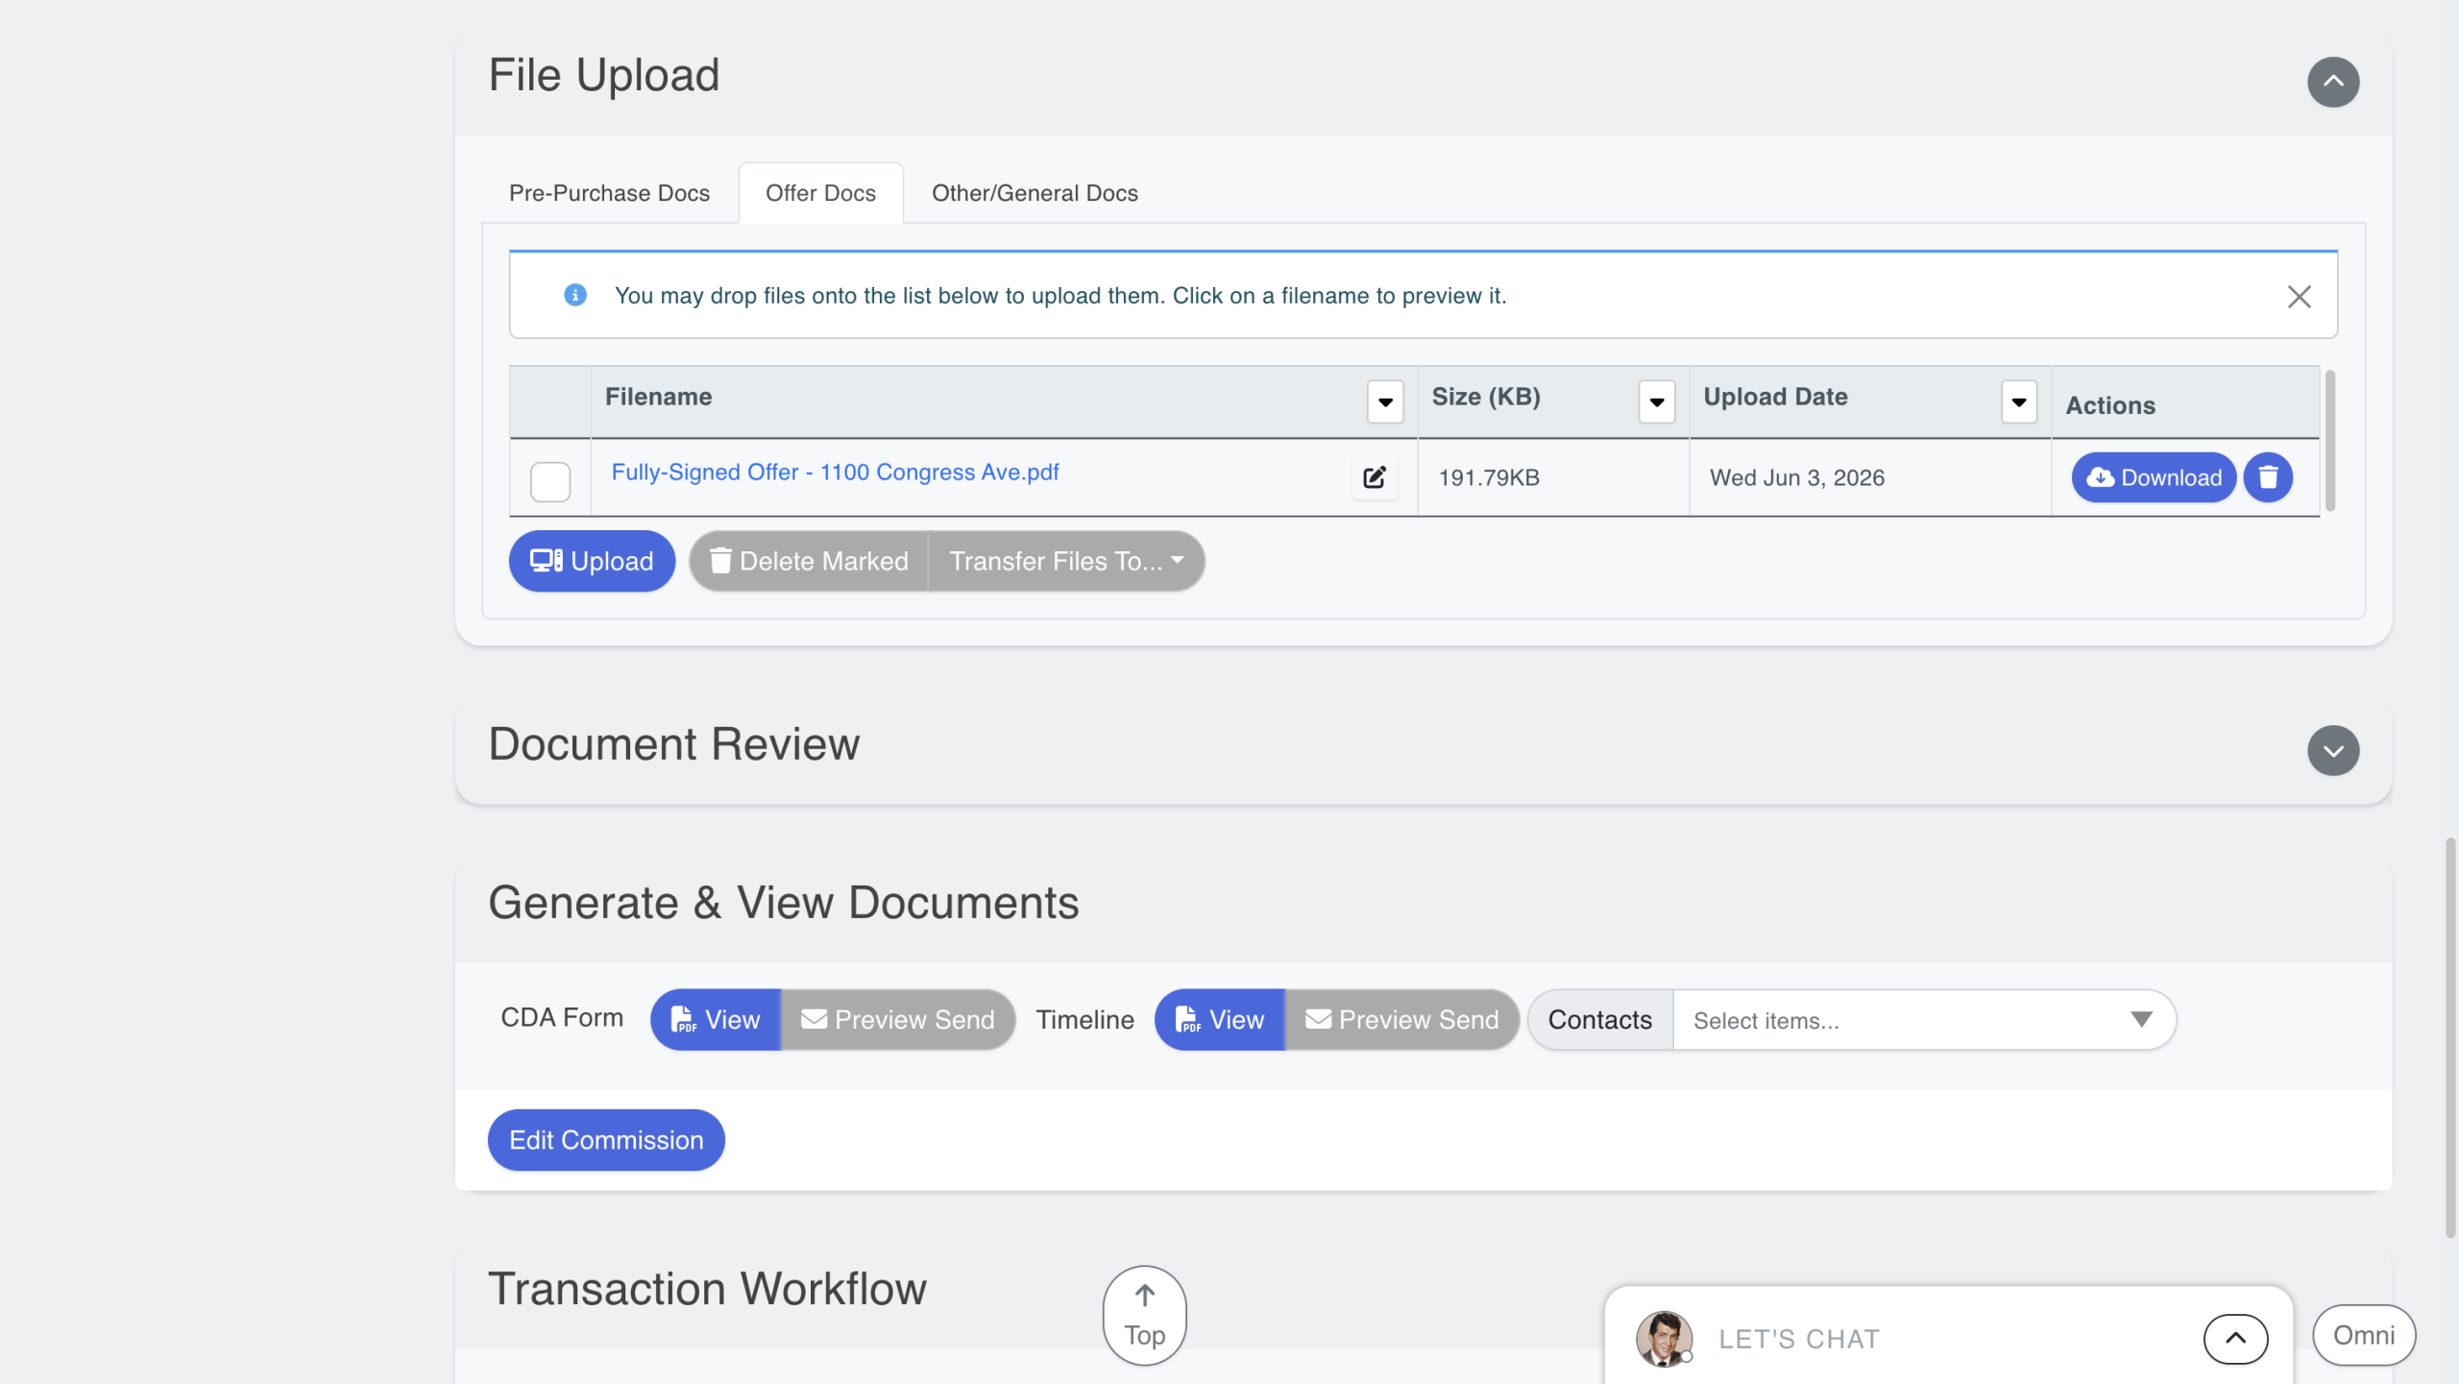Image resolution: width=2459 pixels, height=1384 pixels.
Task: Open Upload Date column filter dropdown
Action: coord(2018,401)
